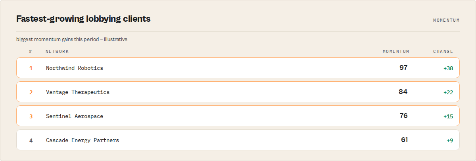Click momentum score 76

[403, 116]
